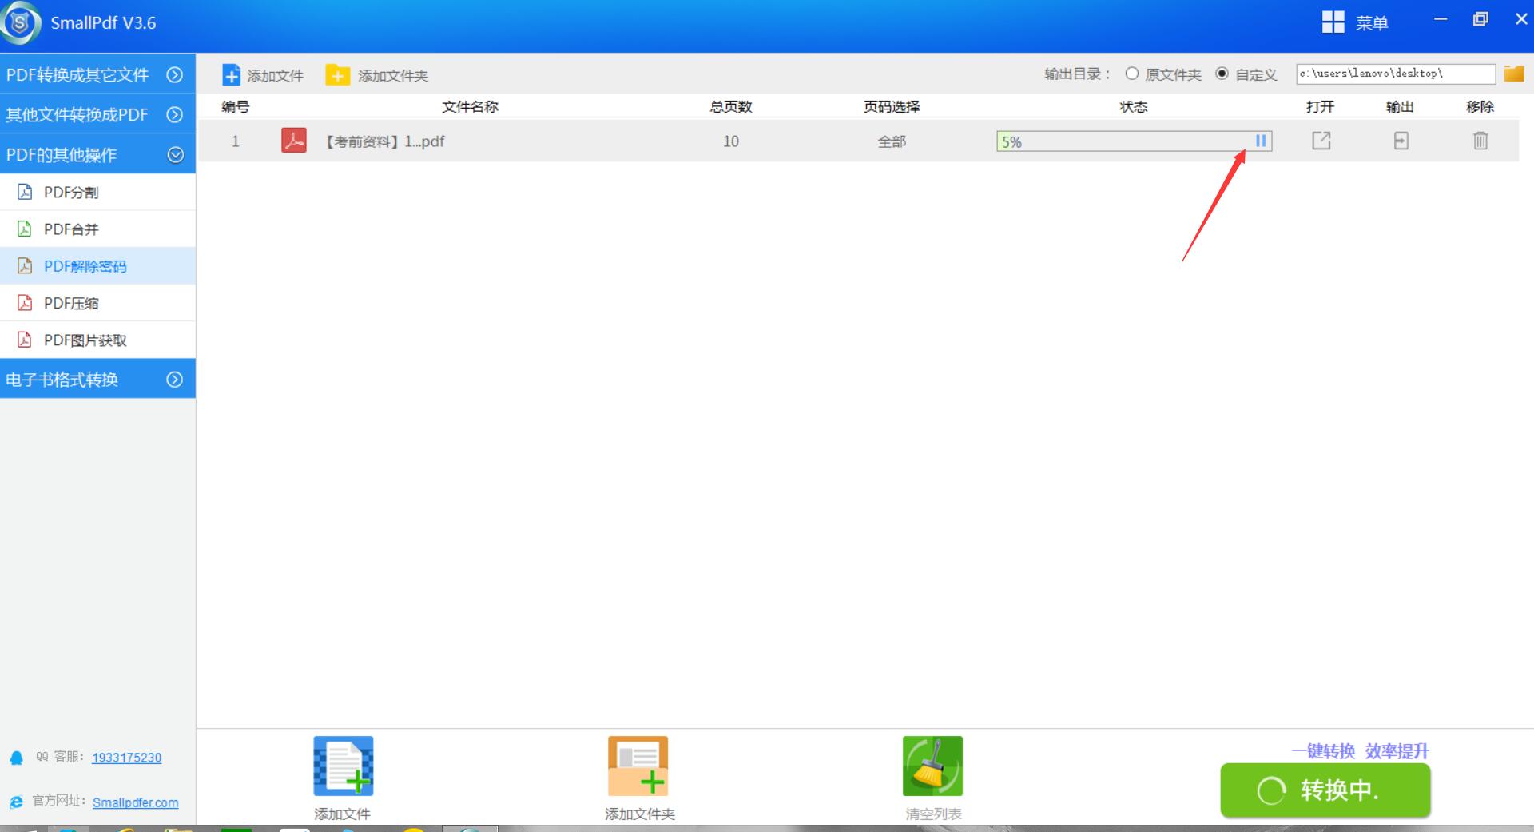This screenshot has height=832, width=1534.
Task: Select the 原文件夹 radio option
Action: 1131,74
